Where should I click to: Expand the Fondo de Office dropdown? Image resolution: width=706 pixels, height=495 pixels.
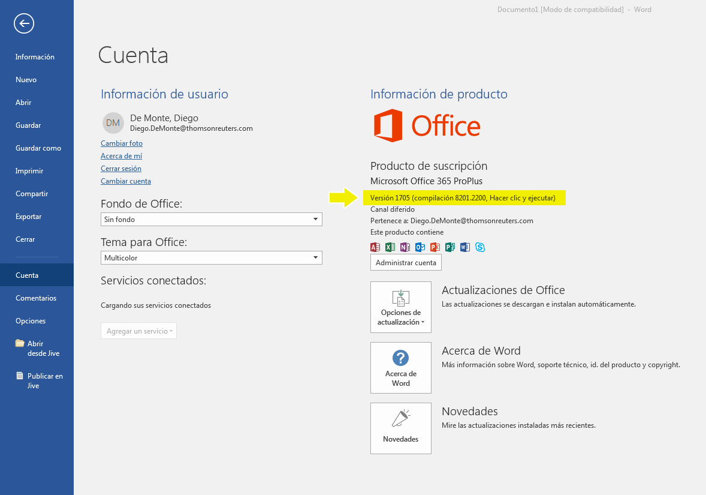click(x=211, y=220)
